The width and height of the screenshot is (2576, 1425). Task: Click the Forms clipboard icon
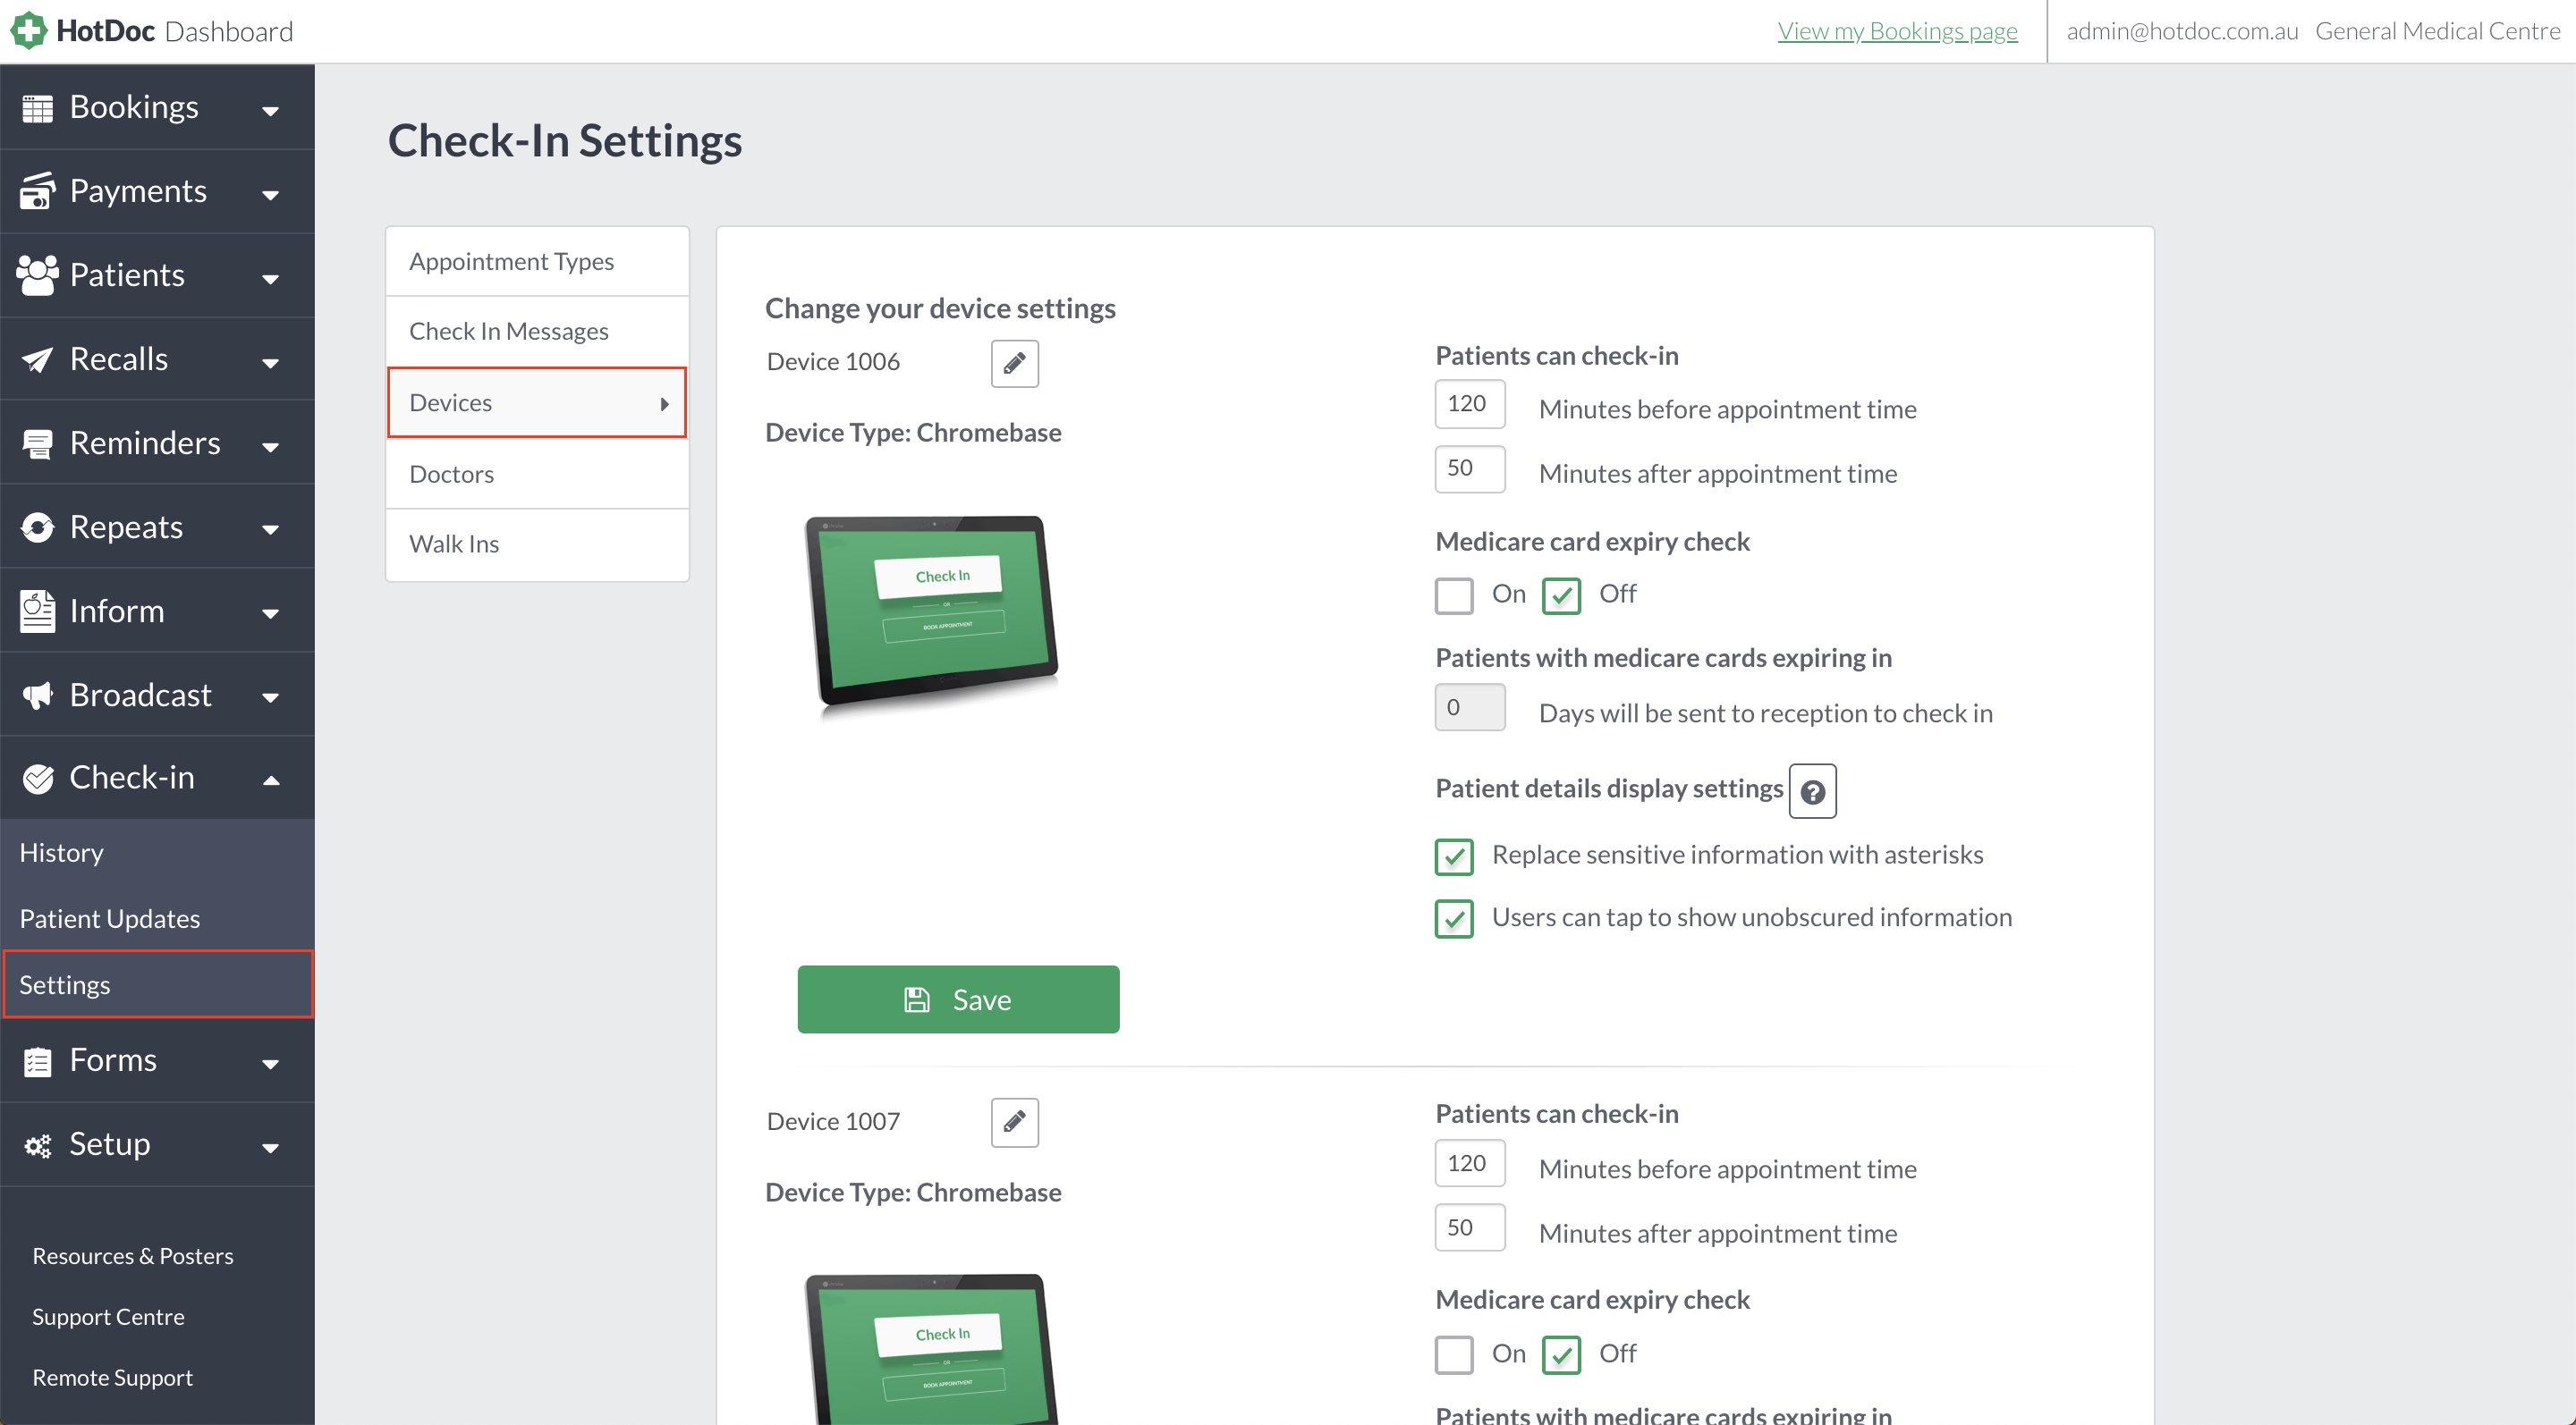tap(37, 1061)
